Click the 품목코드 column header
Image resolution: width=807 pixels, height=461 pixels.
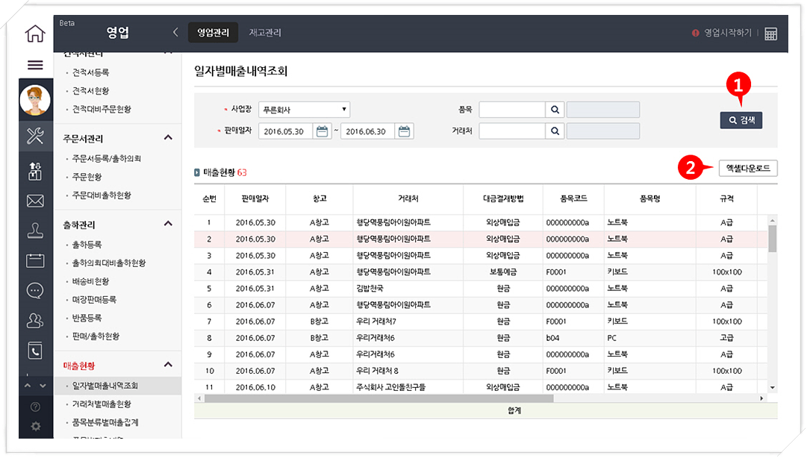tap(573, 198)
